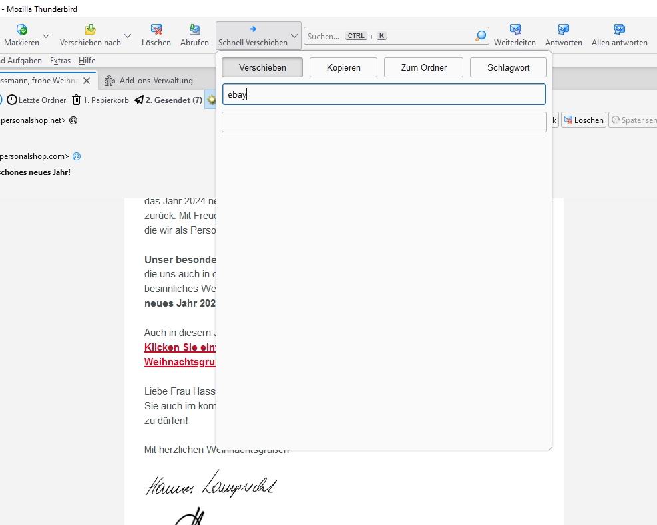Click the handwritten signature image

[211, 485]
